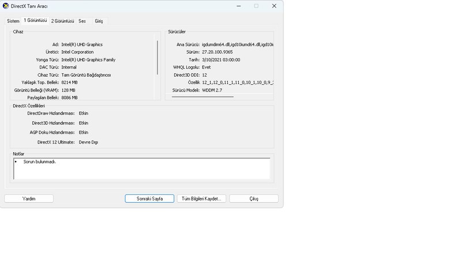The image size is (450, 253).
Task: Click the Intel(R) UHD Graphics device name
Action: coord(82,44)
